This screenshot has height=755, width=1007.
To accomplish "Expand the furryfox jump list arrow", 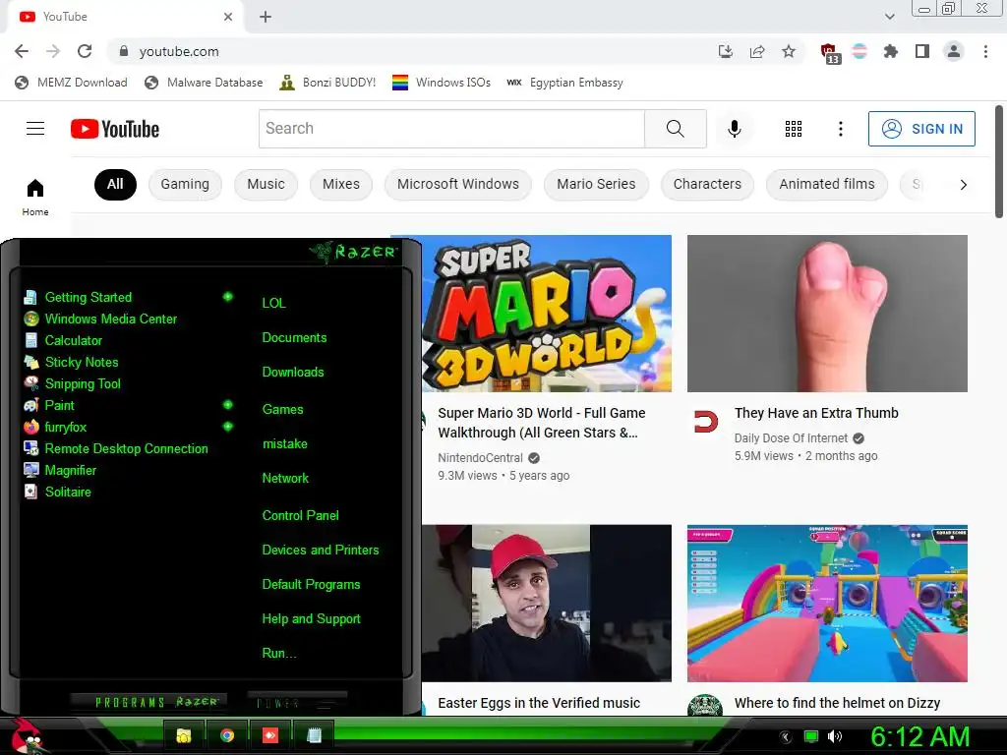I will click(227, 427).
